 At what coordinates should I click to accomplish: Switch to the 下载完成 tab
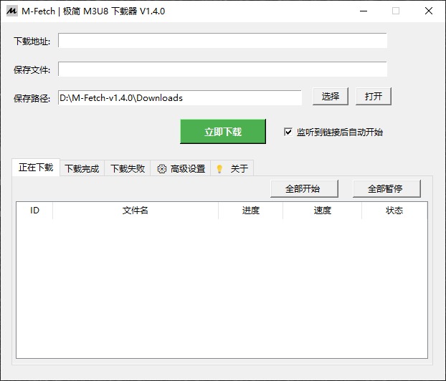point(82,168)
